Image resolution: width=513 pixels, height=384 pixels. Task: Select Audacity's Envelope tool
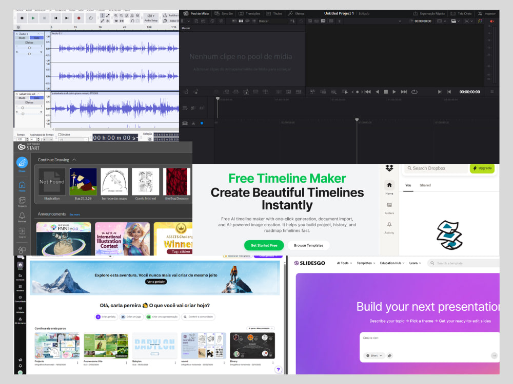coord(108,15)
